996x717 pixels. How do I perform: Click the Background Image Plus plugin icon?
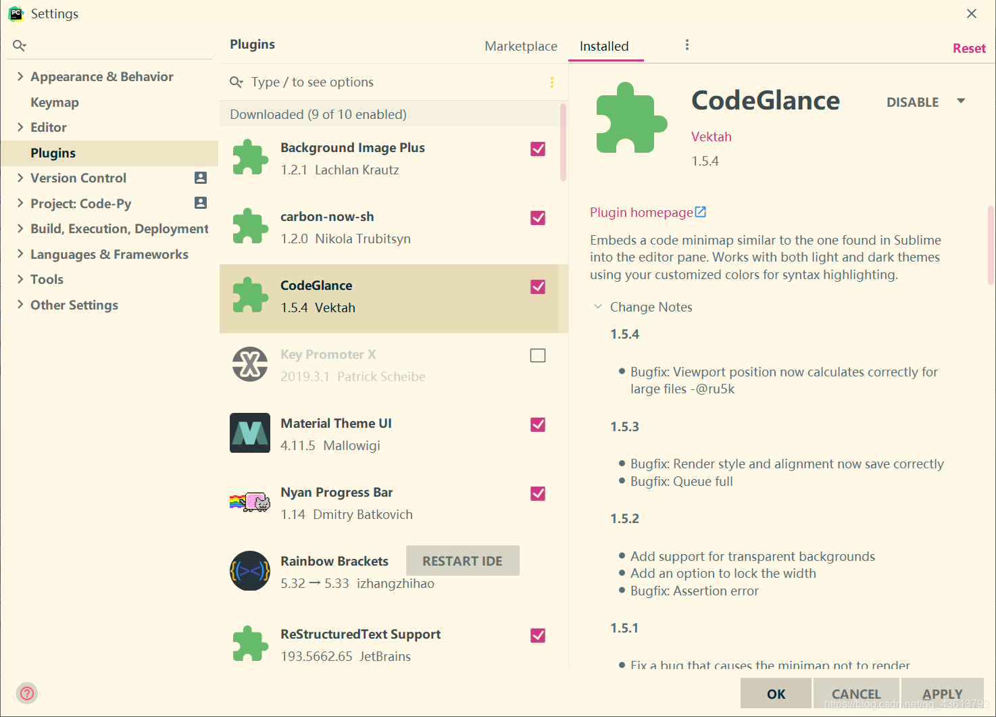coord(251,158)
